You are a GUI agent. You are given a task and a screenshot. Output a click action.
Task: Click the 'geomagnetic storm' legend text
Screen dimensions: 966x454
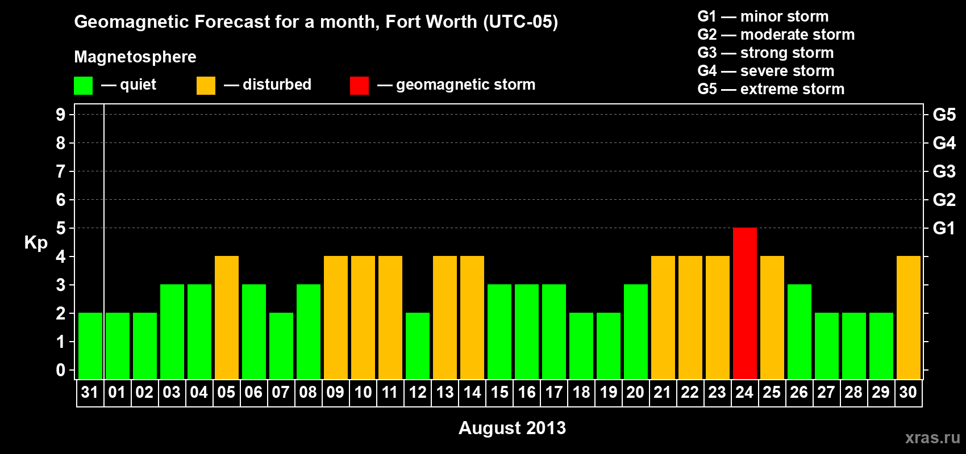(x=466, y=85)
